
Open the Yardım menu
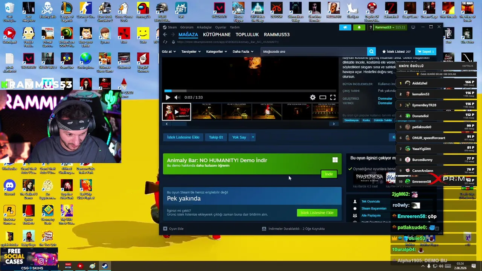coord(235,27)
